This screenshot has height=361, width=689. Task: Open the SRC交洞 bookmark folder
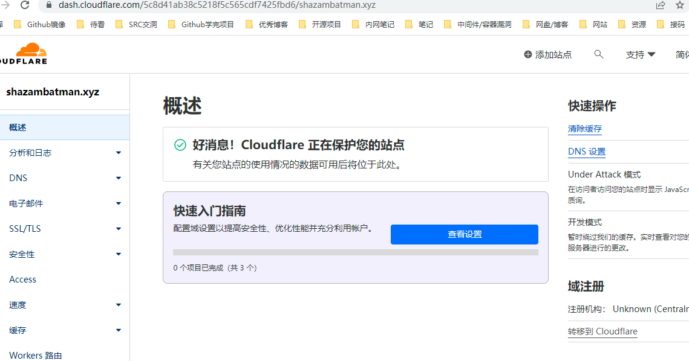click(136, 25)
